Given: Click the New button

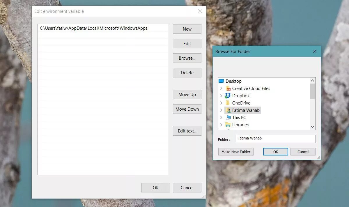Looking at the screenshot, I should tap(187, 29).
